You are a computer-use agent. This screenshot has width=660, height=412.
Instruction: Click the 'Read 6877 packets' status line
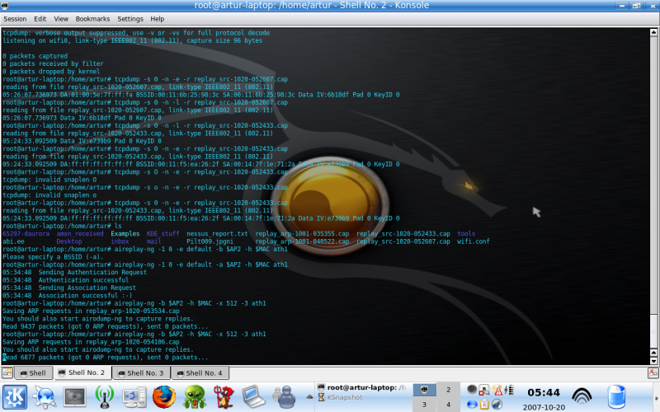point(106,358)
